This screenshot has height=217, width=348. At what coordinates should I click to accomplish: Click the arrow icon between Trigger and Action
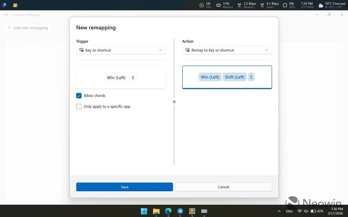click(174, 102)
